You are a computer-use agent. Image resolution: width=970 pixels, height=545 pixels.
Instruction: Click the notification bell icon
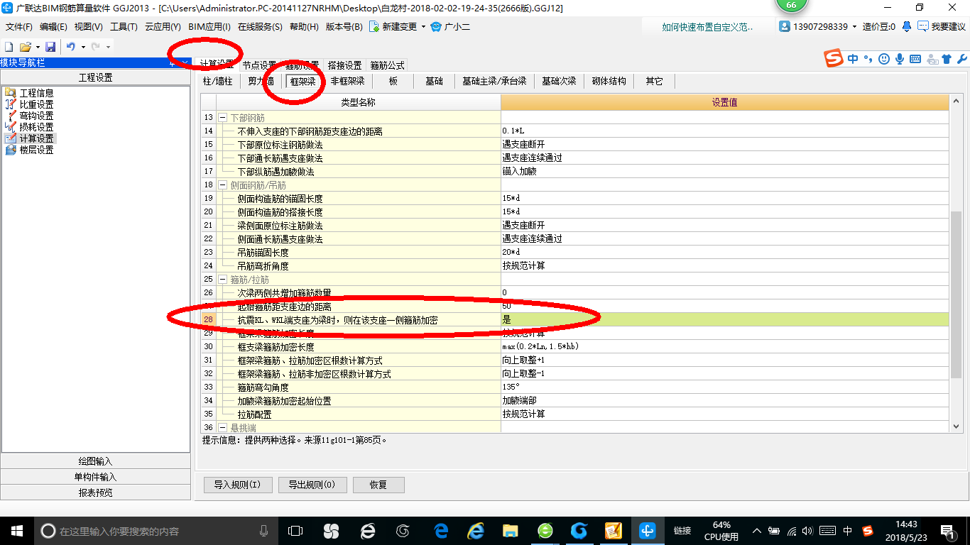pyautogui.click(x=907, y=26)
